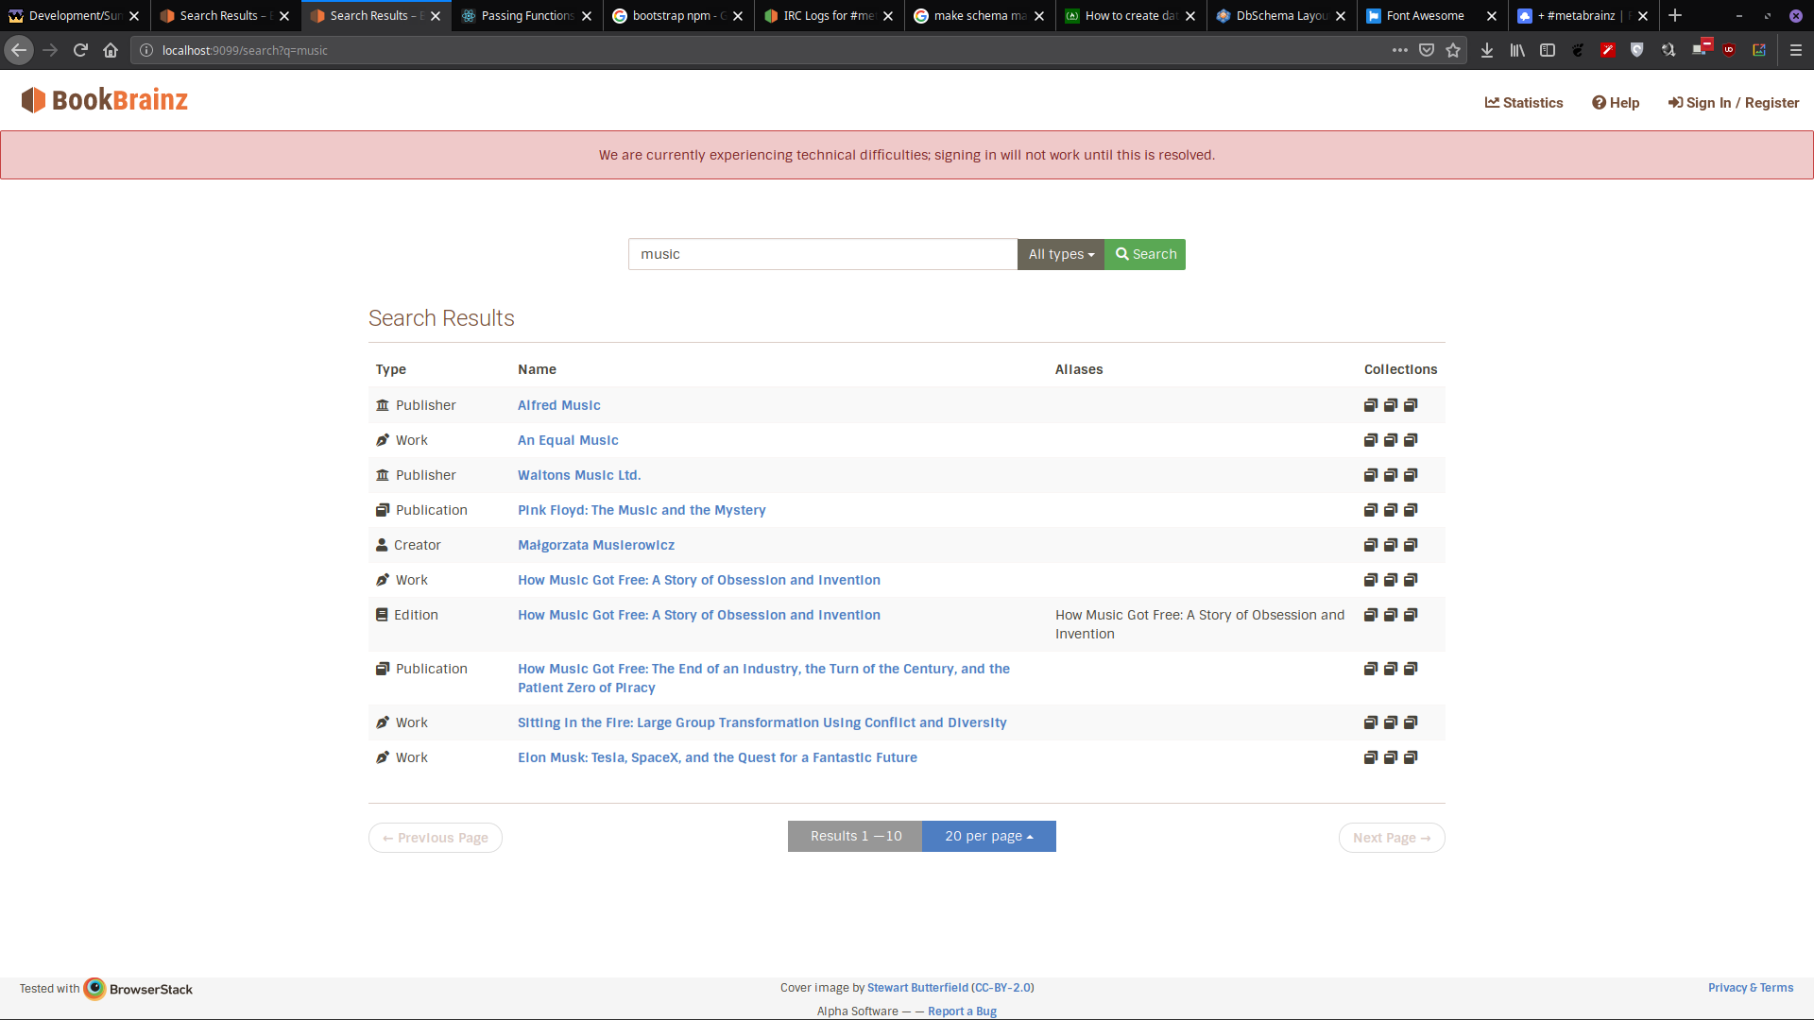Open new browser tab with plus icon

1675,15
